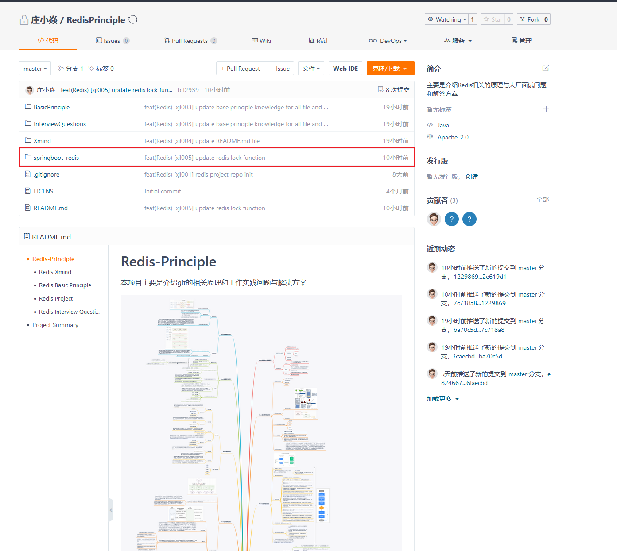
Task: Click the third contributor question-mark avatar
Action: pyautogui.click(x=470, y=219)
